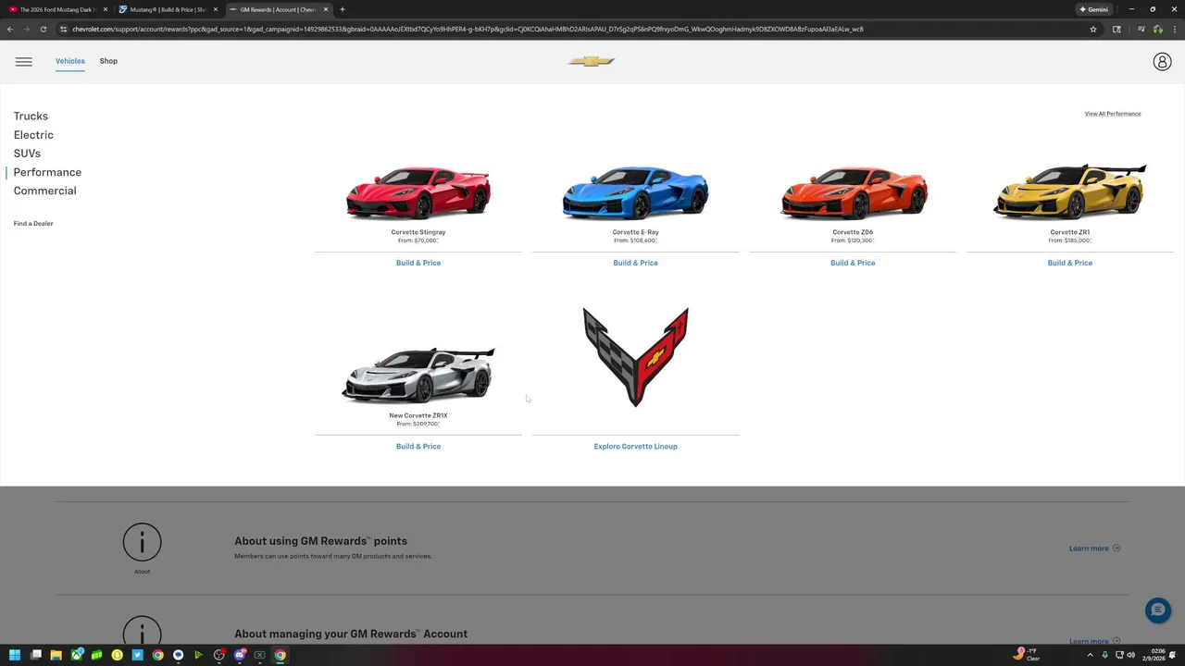Open the Windows Start menu
Screen dimensions: 1185x666
(15, 655)
